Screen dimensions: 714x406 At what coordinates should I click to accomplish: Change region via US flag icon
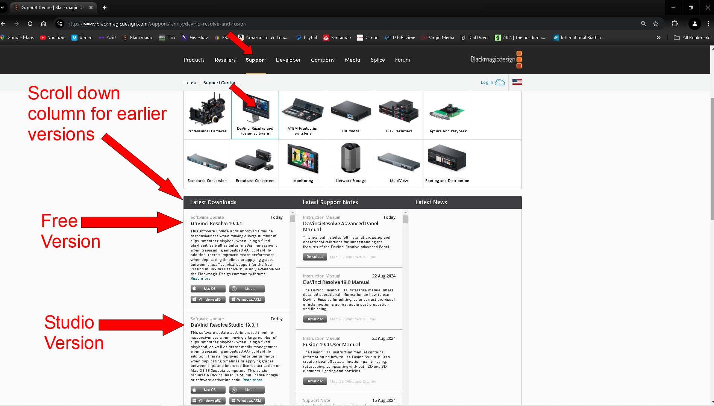pos(517,82)
